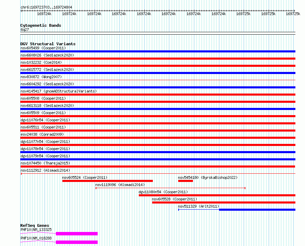Click the 6q27 cytogenetic band label

click(x=25, y=29)
